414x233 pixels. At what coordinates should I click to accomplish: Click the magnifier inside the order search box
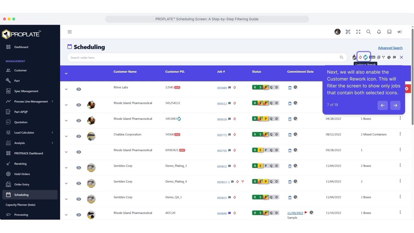coord(342,57)
